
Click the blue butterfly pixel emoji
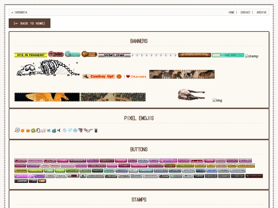pos(48,130)
